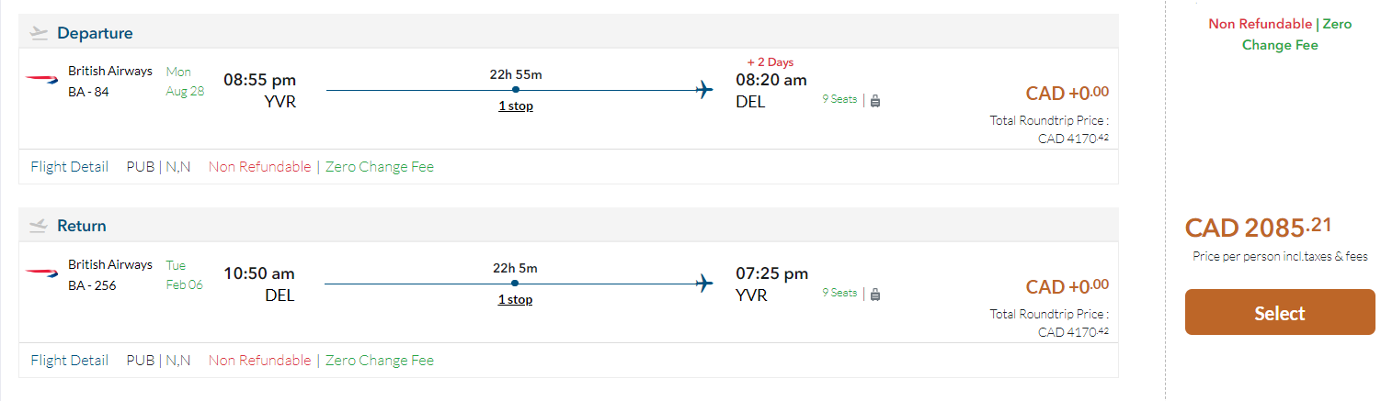The image size is (1381, 401).
Task: Click British Airways logo for flight BA-256
Action: click(x=41, y=273)
